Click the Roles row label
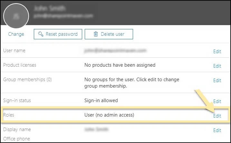This screenshot has height=143, width=231. coord(9,115)
